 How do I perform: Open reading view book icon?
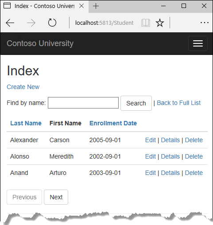(146, 23)
